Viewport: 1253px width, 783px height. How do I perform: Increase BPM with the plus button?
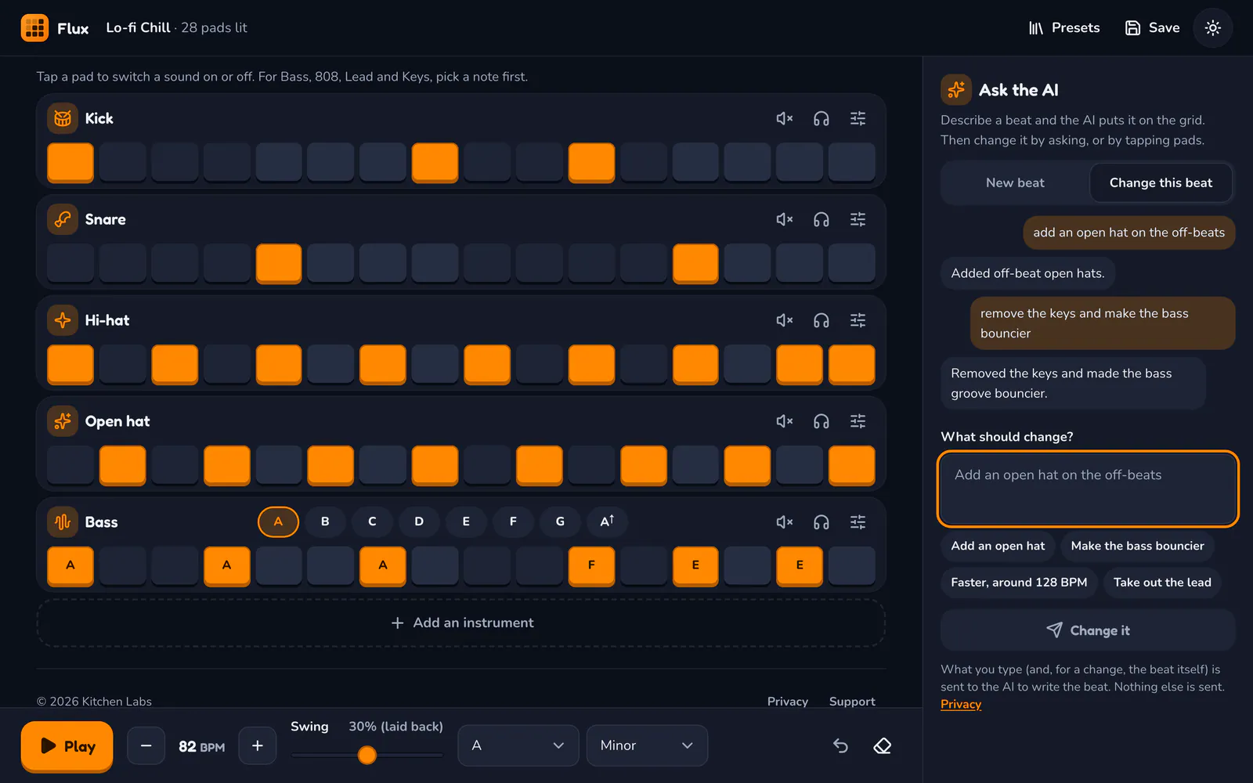(x=258, y=745)
